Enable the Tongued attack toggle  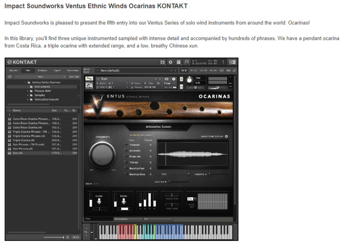[x=126, y=145]
